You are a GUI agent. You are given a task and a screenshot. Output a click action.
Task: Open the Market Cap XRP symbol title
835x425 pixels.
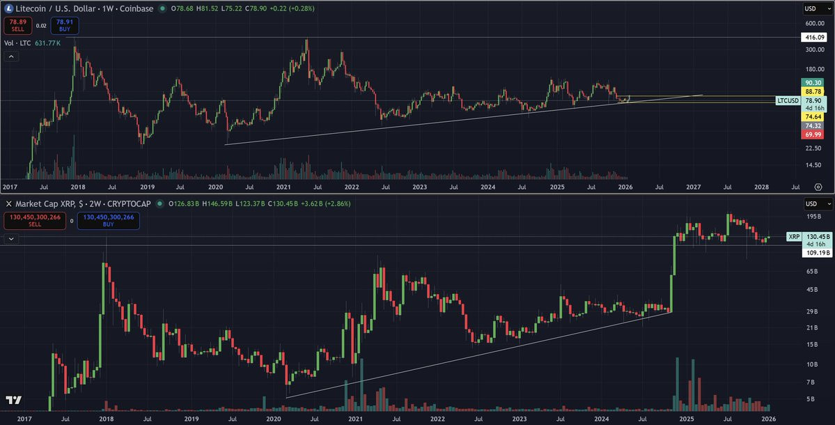tap(83, 204)
